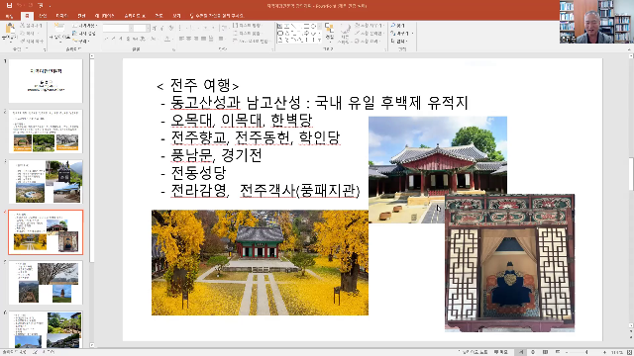The width and height of the screenshot is (634, 356).
Task: Justify the paragraph text
Action: (203, 39)
